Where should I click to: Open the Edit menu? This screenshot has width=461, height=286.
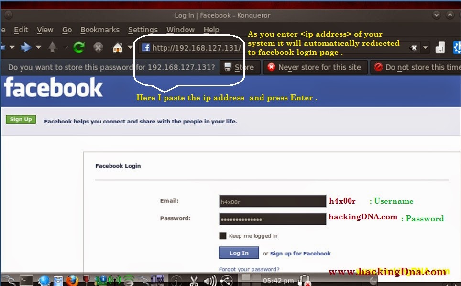click(21, 30)
